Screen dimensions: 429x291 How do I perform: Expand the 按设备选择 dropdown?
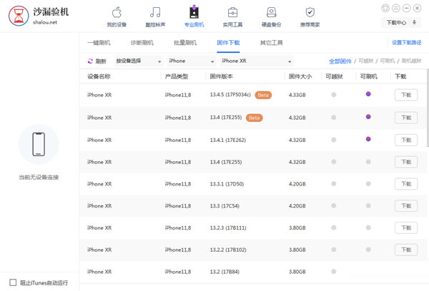point(139,61)
